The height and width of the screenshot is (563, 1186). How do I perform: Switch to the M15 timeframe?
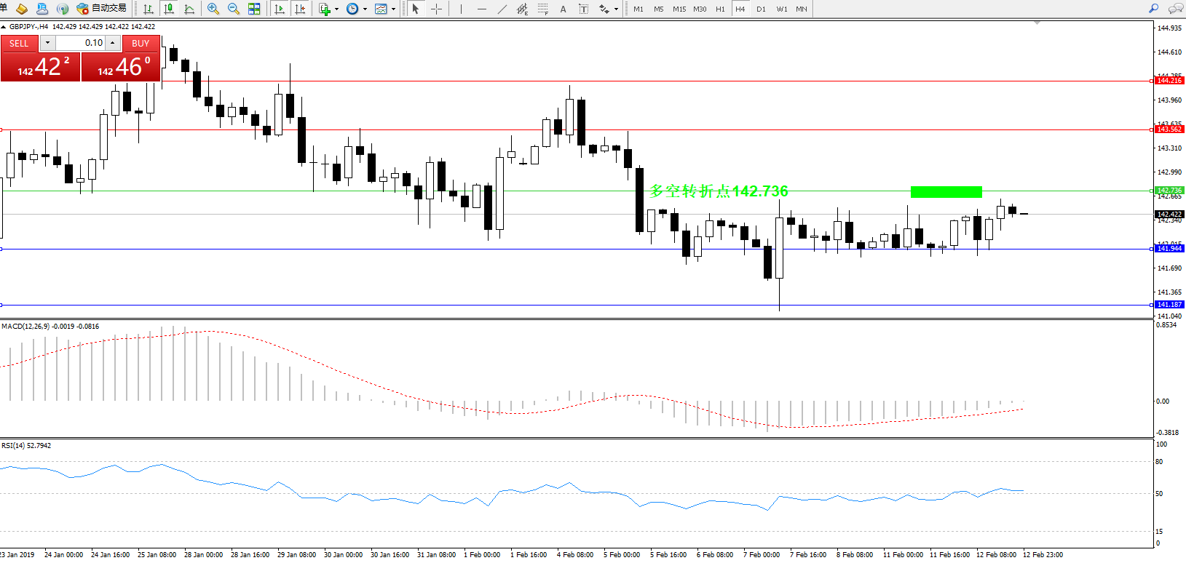pyautogui.click(x=679, y=9)
